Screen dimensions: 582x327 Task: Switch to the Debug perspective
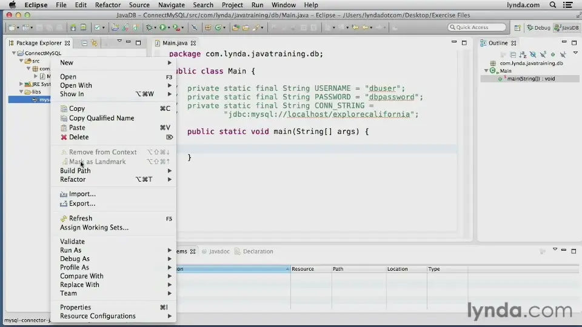click(538, 27)
